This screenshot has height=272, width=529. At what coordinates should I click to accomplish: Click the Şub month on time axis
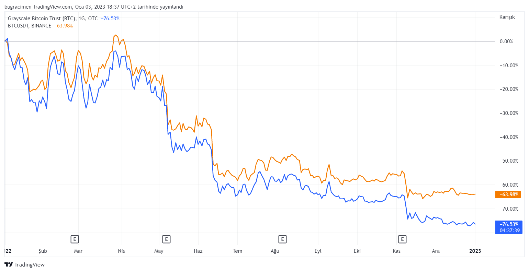[43, 251]
